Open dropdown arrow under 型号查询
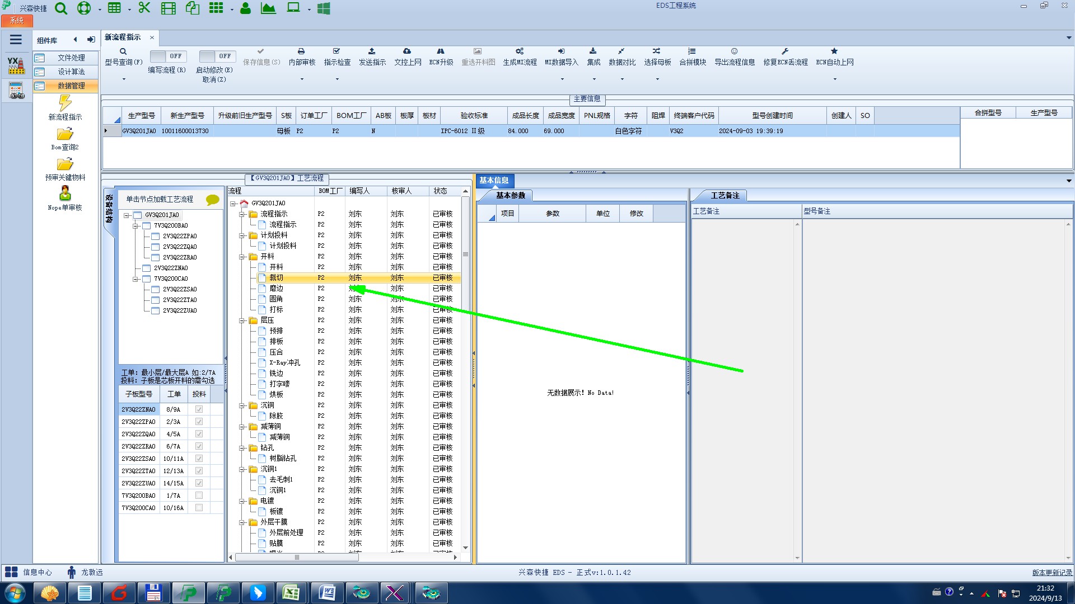 [x=124, y=79]
